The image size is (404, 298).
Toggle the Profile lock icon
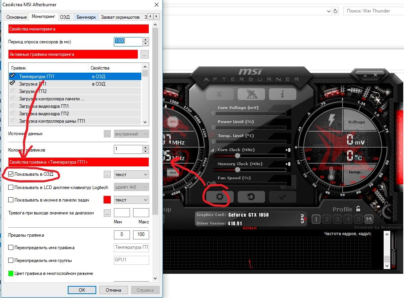358,209
